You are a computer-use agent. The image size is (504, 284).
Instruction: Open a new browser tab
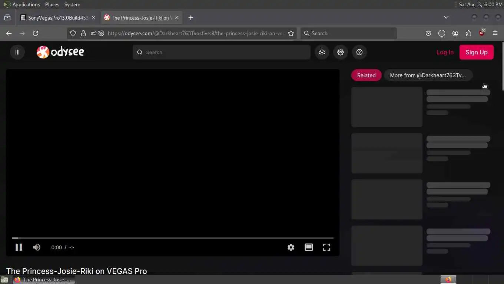(x=190, y=18)
